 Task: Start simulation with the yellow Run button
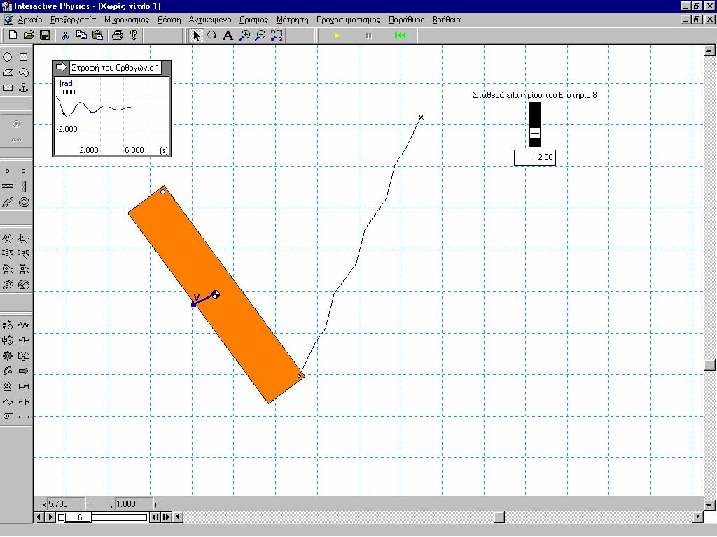pyautogui.click(x=337, y=36)
